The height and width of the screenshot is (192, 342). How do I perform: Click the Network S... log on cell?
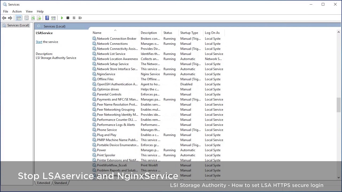[x=213, y=59]
